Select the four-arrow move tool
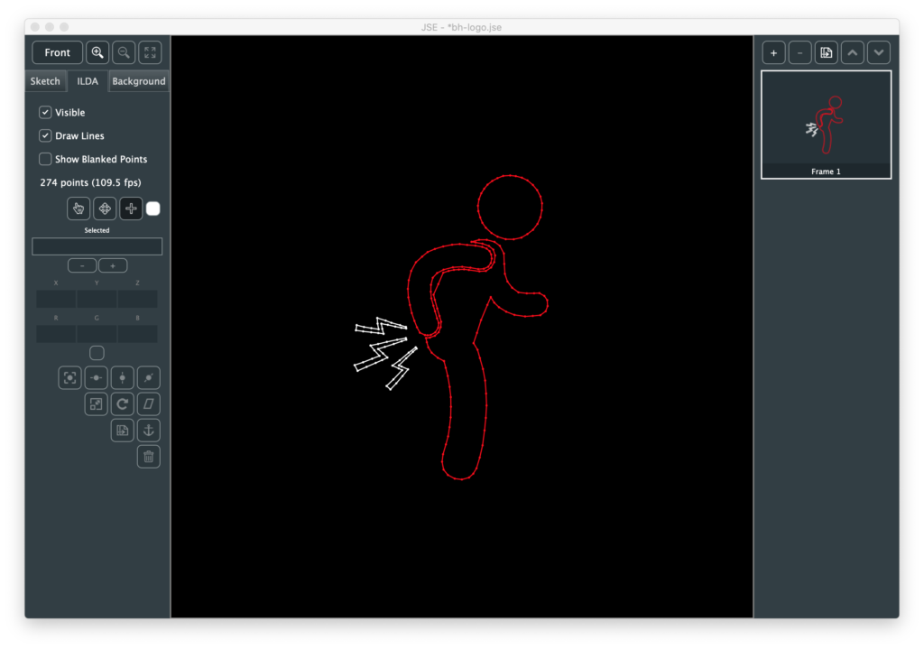 click(x=104, y=209)
